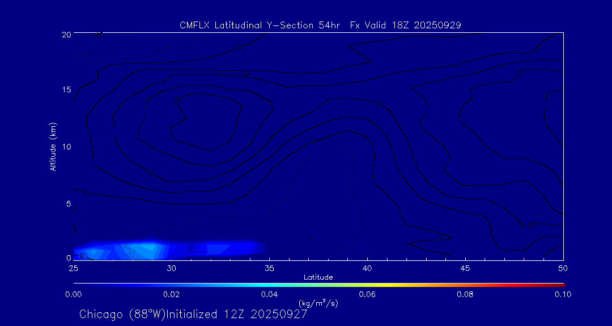Viewport: 612px width, 326px height.
Task: Click the colorbar value 0.02
Action: [171, 294]
